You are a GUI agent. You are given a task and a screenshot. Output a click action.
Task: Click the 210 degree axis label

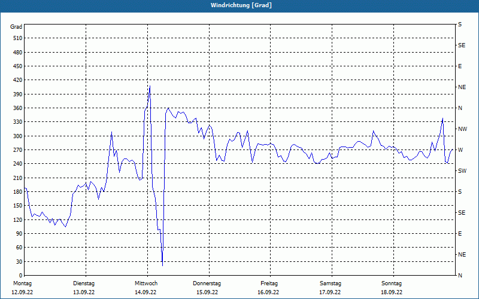(18, 178)
